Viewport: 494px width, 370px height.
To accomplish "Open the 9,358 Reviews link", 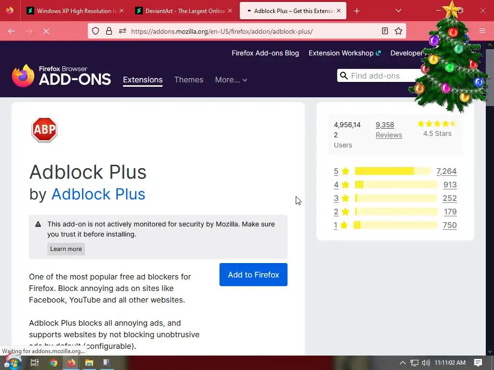I will tap(389, 130).
